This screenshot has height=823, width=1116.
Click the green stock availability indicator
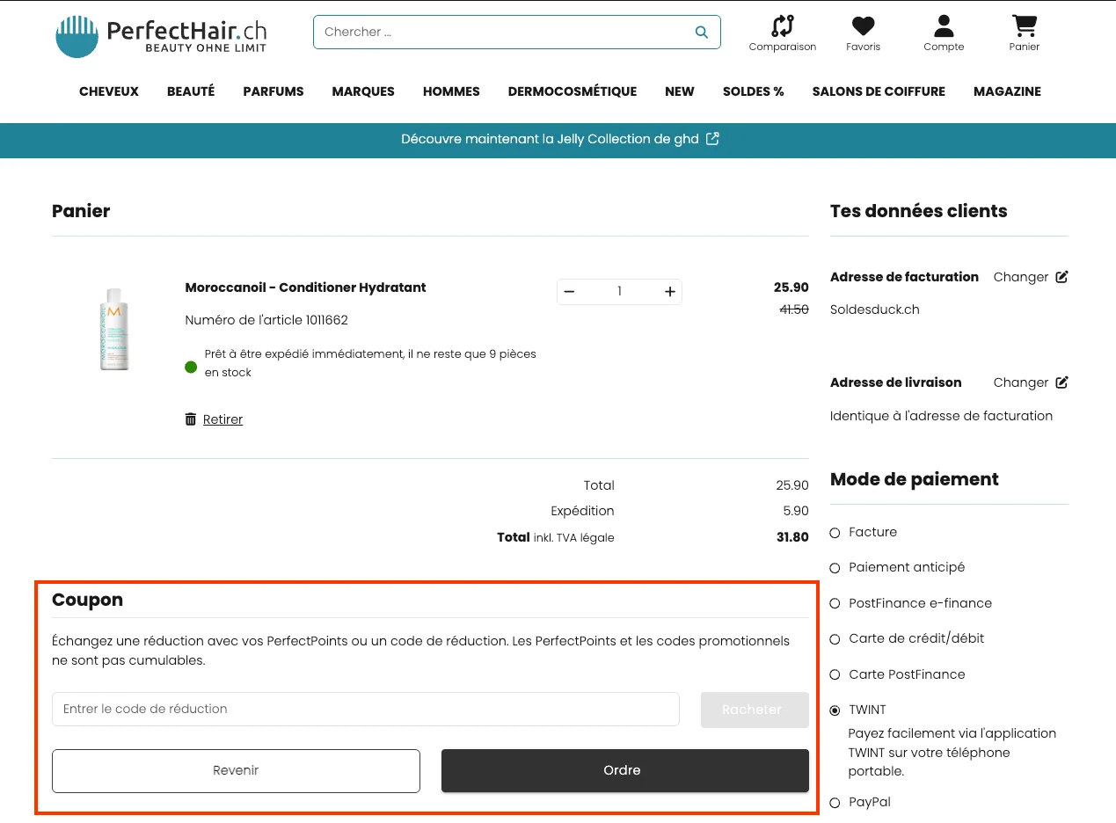[x=191, y=367]
